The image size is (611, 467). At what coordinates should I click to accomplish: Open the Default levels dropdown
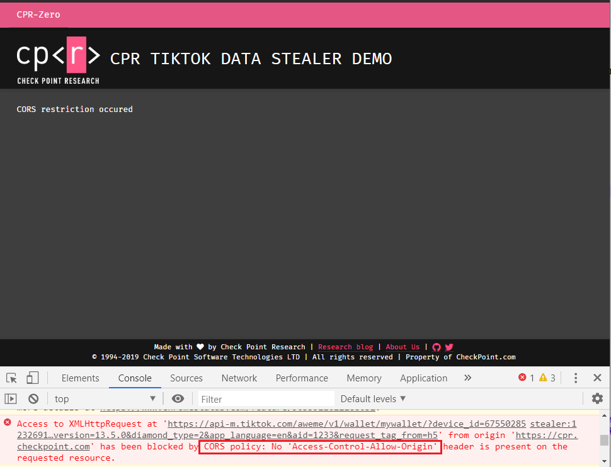coord(373,399)
